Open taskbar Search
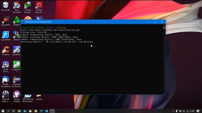This screenshot has width=202, height=113. 8,111
